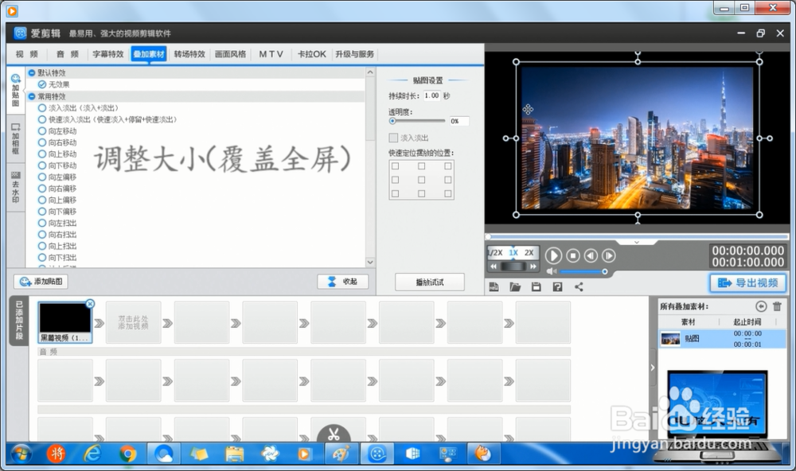796x471 pixels.
Task: Click the 持续时长 duration input field
Action: point(432,95)
